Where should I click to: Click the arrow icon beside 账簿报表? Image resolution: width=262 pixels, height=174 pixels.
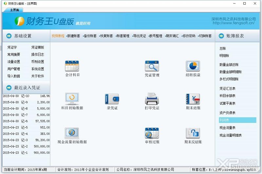click(221, 36)
